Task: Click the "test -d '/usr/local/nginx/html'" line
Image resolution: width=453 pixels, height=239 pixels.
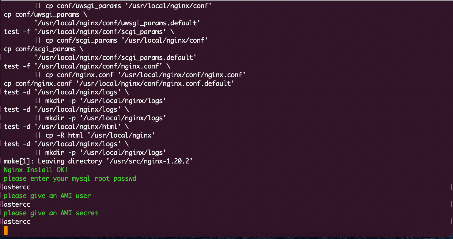Action: pyautogui.click(x=66, y=127)
